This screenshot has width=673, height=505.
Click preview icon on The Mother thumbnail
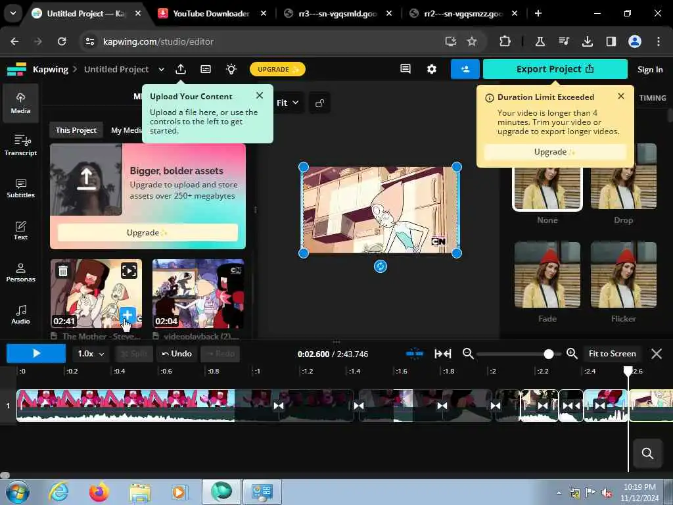(x=129, y=270)
